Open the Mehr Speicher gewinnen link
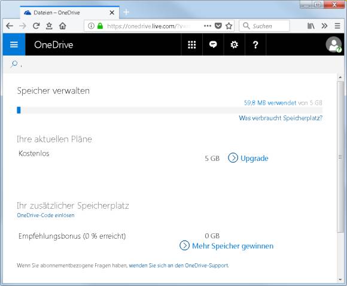The height and width of the screenshot is (286, 347). [x=227, y=246]
